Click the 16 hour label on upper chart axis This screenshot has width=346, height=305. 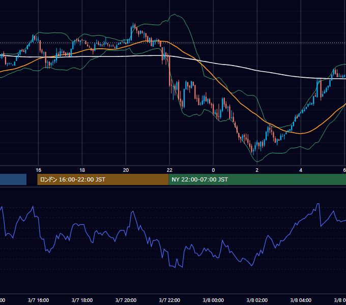(38, 170)
